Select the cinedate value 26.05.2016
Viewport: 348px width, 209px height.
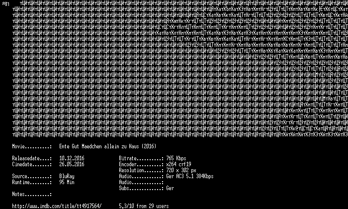pos(72,164)
